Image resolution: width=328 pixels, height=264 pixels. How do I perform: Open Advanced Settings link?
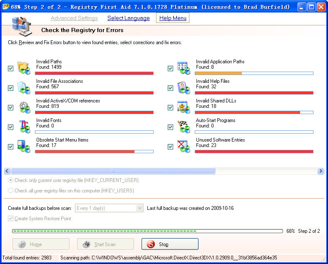click(x=74, y=18)
